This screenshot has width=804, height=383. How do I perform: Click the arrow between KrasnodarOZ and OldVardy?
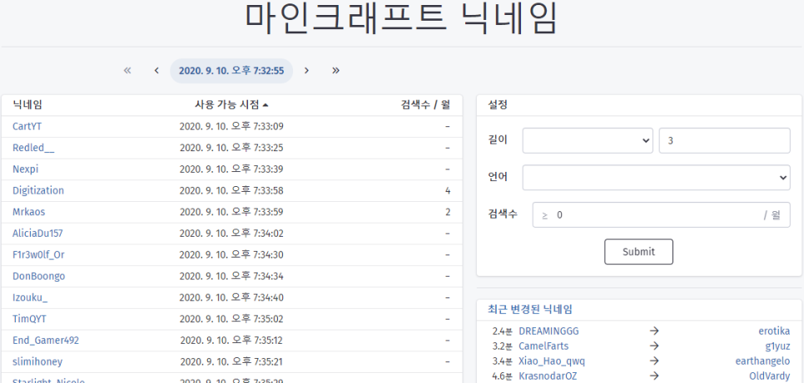coord(653,376)
